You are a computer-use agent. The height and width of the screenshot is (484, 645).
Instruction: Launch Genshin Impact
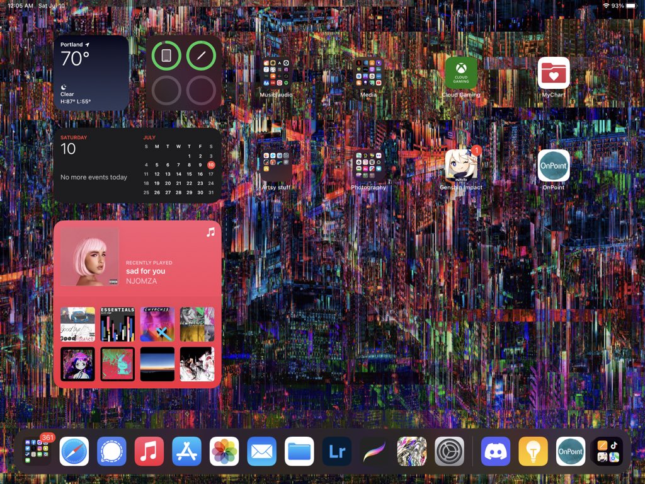coord(461,166)
